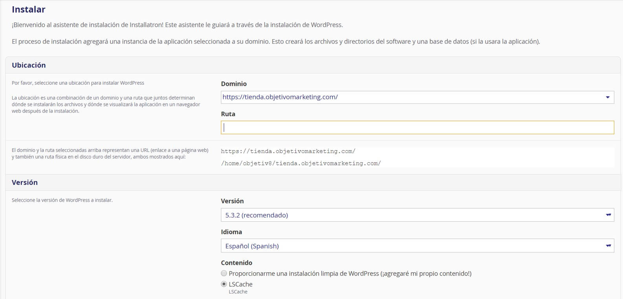The width and height of the screenshot is (623, 299).
Task: Click the URL text https://tienda.objetivomarketing.com/
Action: [288, 151]
